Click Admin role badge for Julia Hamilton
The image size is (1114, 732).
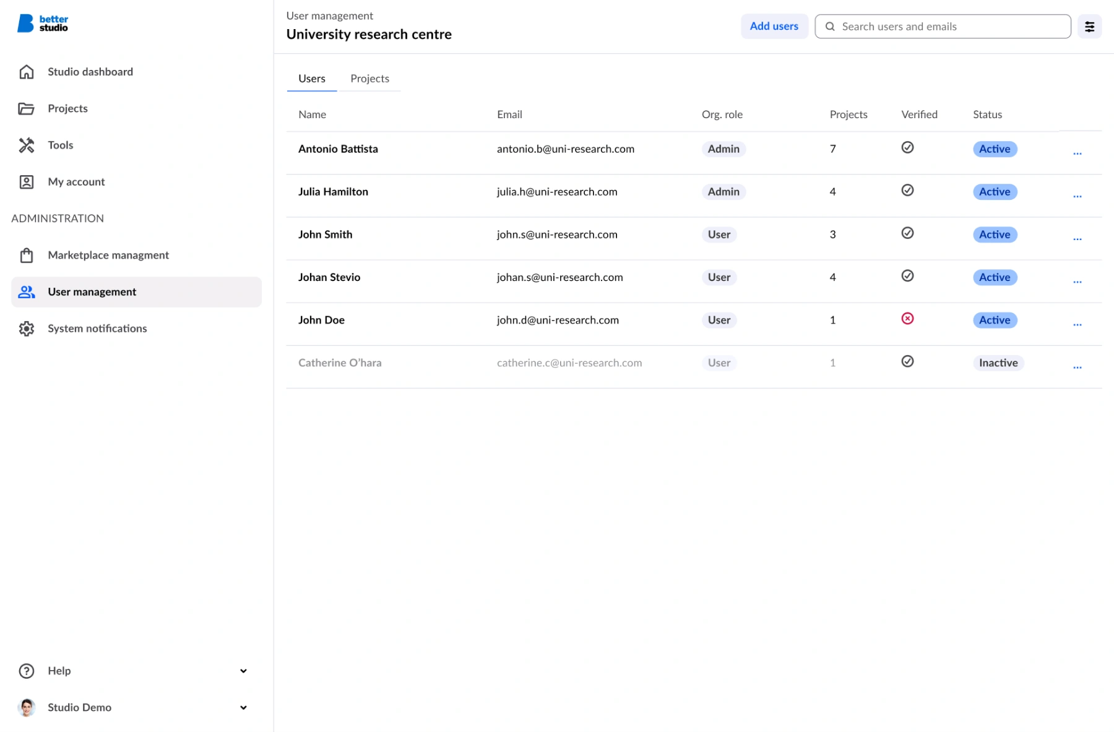click(723, 192)
